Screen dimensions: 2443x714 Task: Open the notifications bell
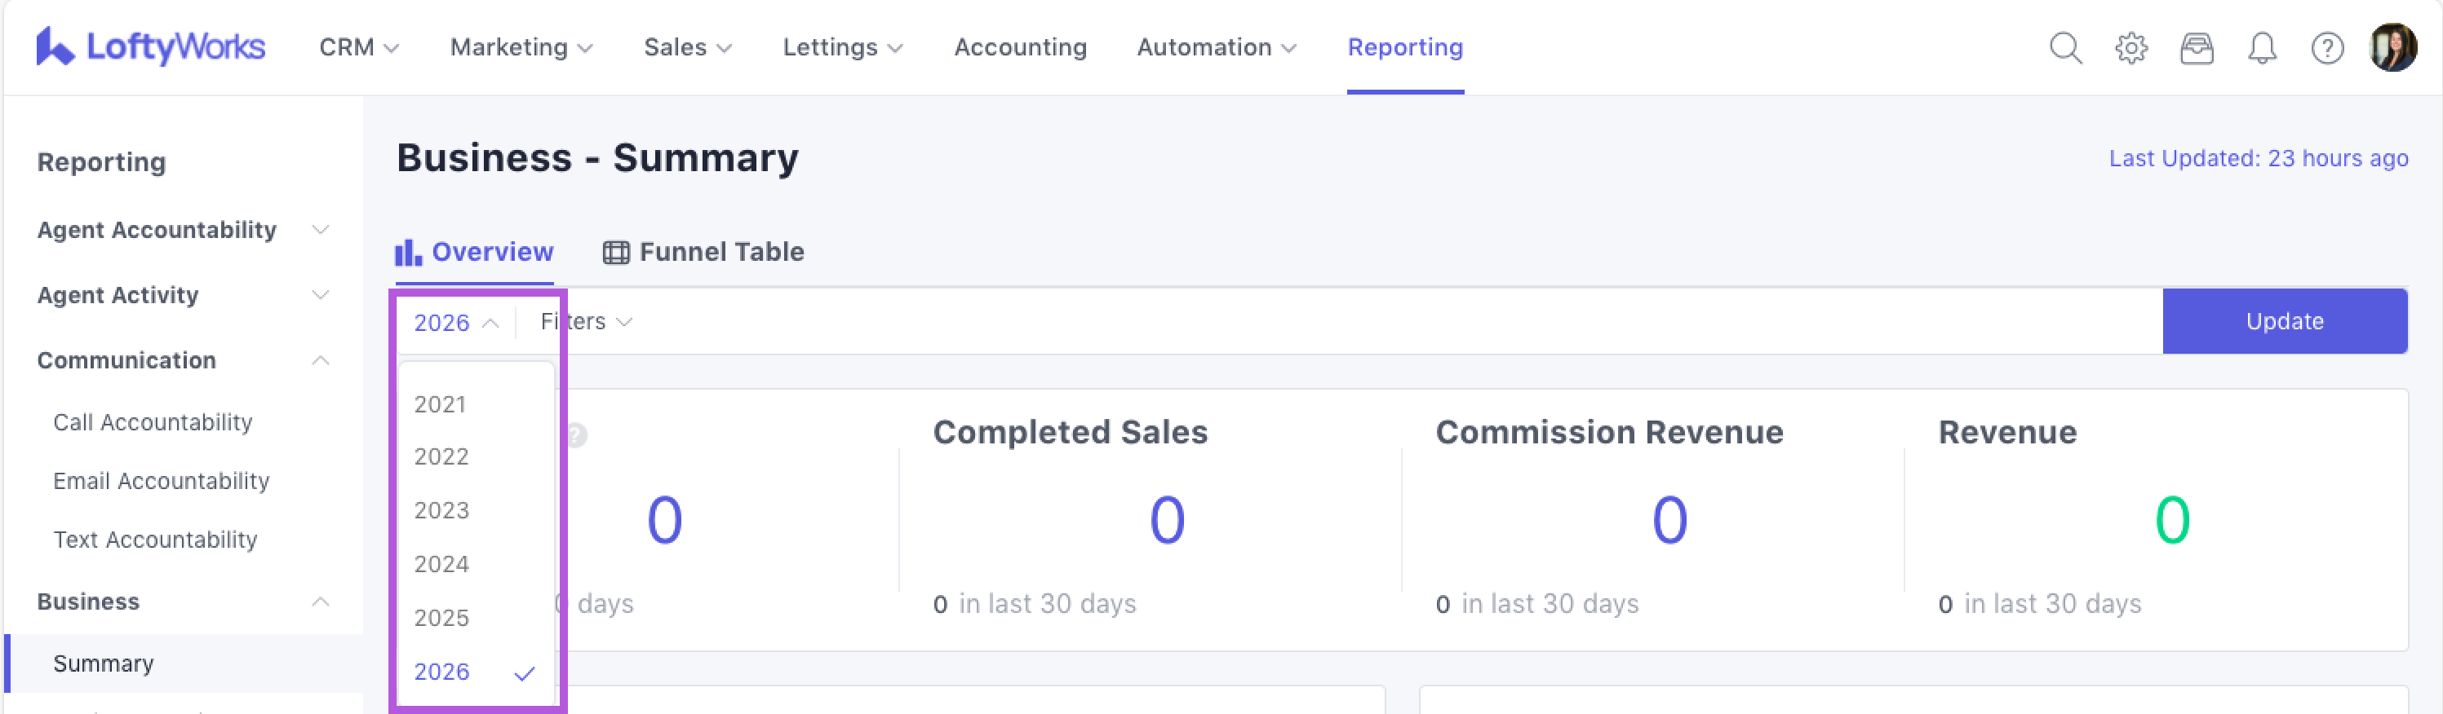[x=2261, y=47]
